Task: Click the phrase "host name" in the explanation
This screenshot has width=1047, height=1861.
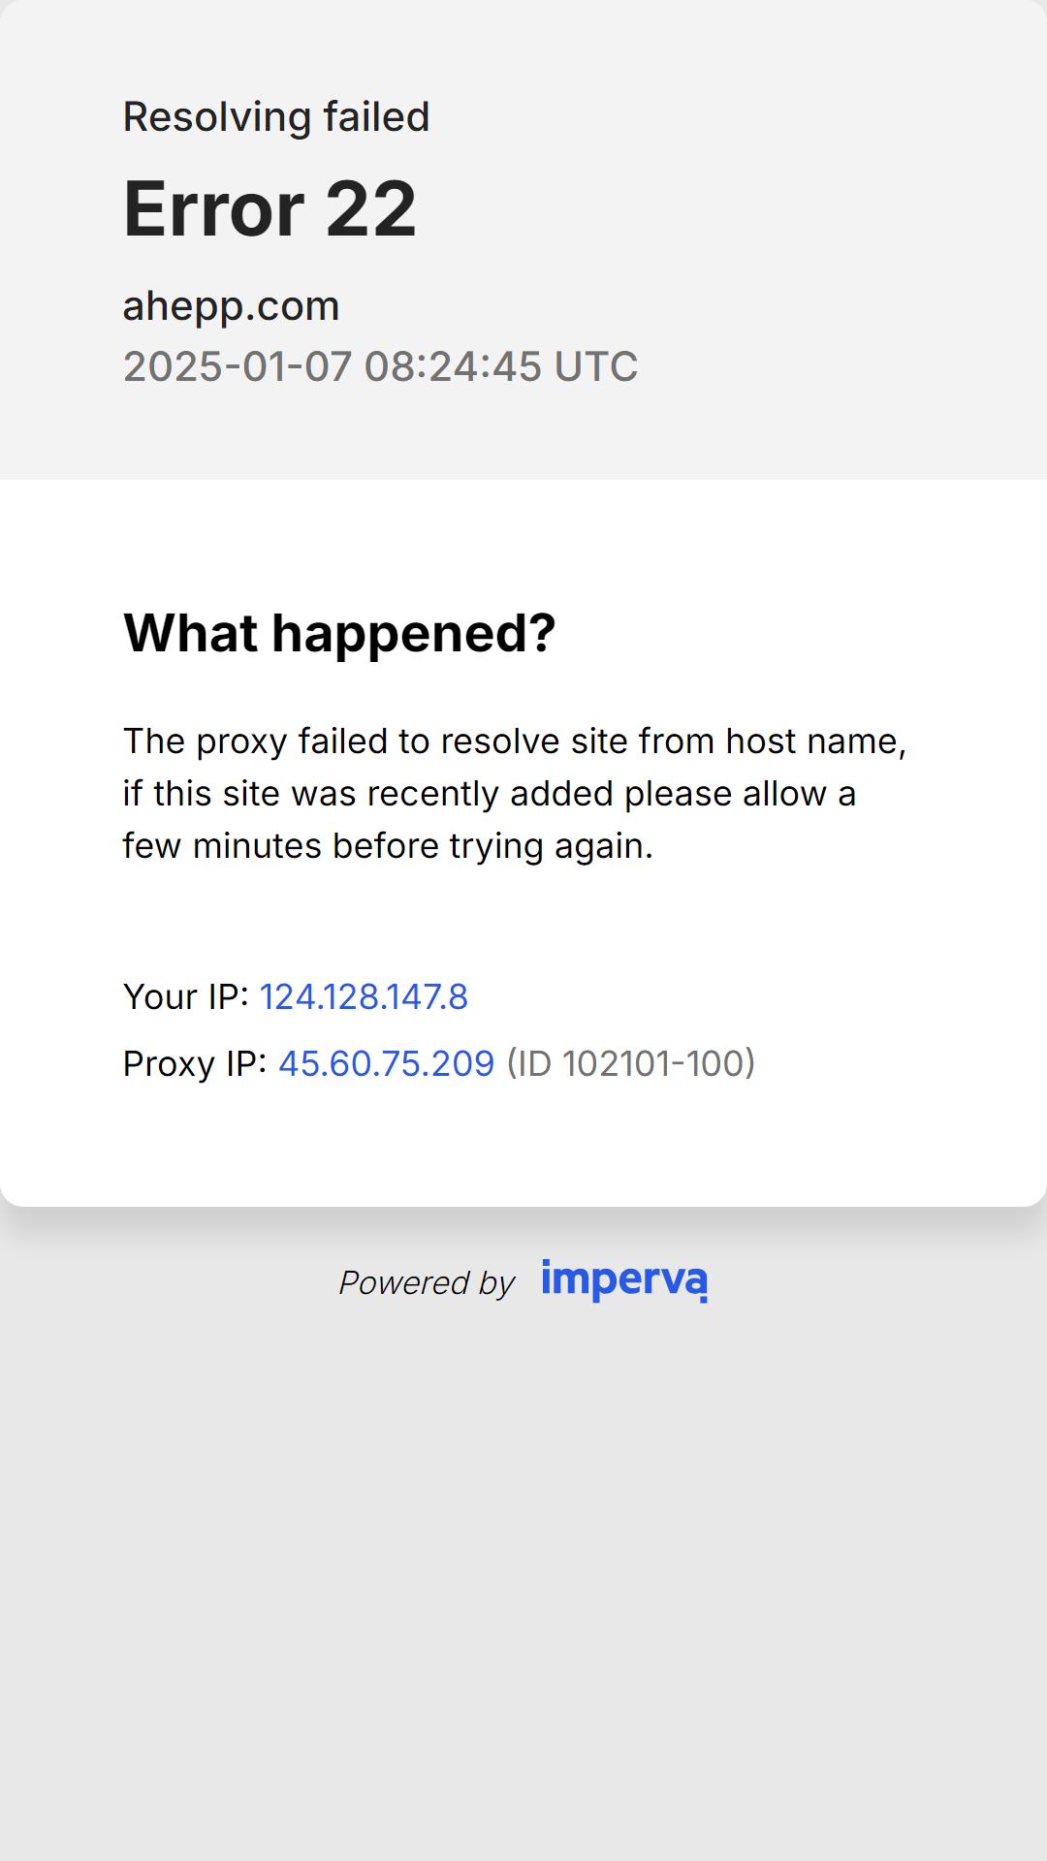Action: [815, 741]
